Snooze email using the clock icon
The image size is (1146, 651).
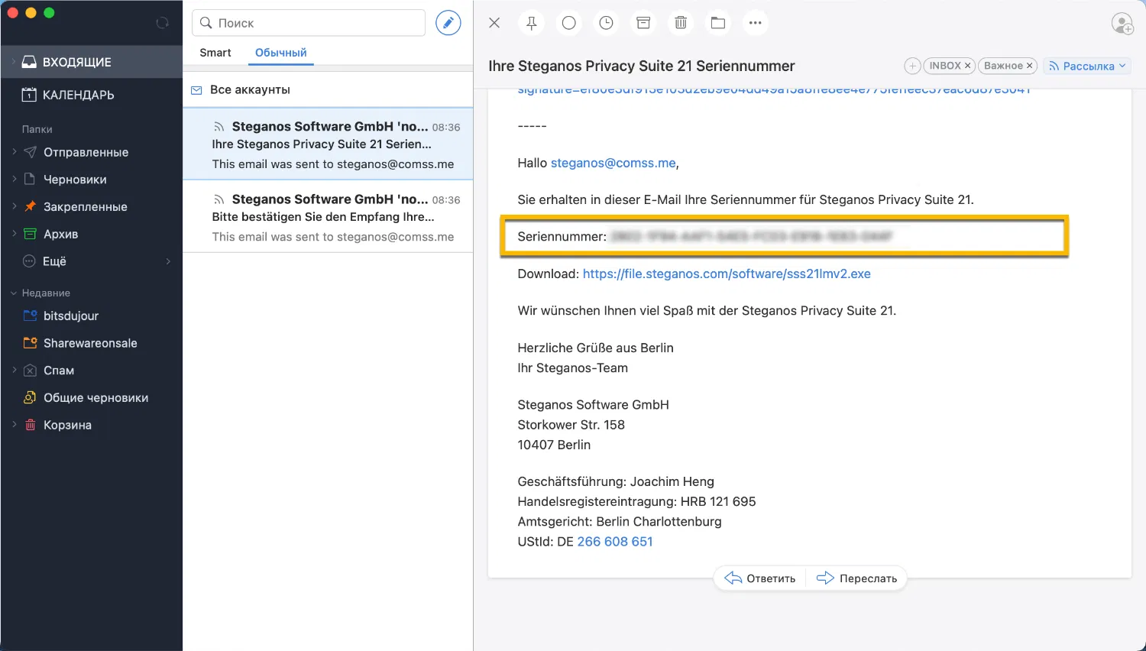607,23
